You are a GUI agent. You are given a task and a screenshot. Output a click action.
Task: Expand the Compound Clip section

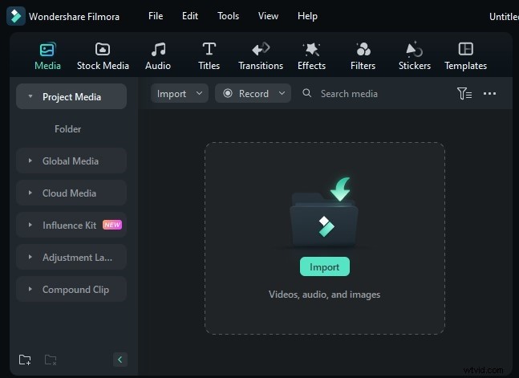(x=30, y=289)
